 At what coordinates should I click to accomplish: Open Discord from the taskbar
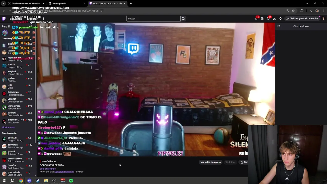click(29, 181)
